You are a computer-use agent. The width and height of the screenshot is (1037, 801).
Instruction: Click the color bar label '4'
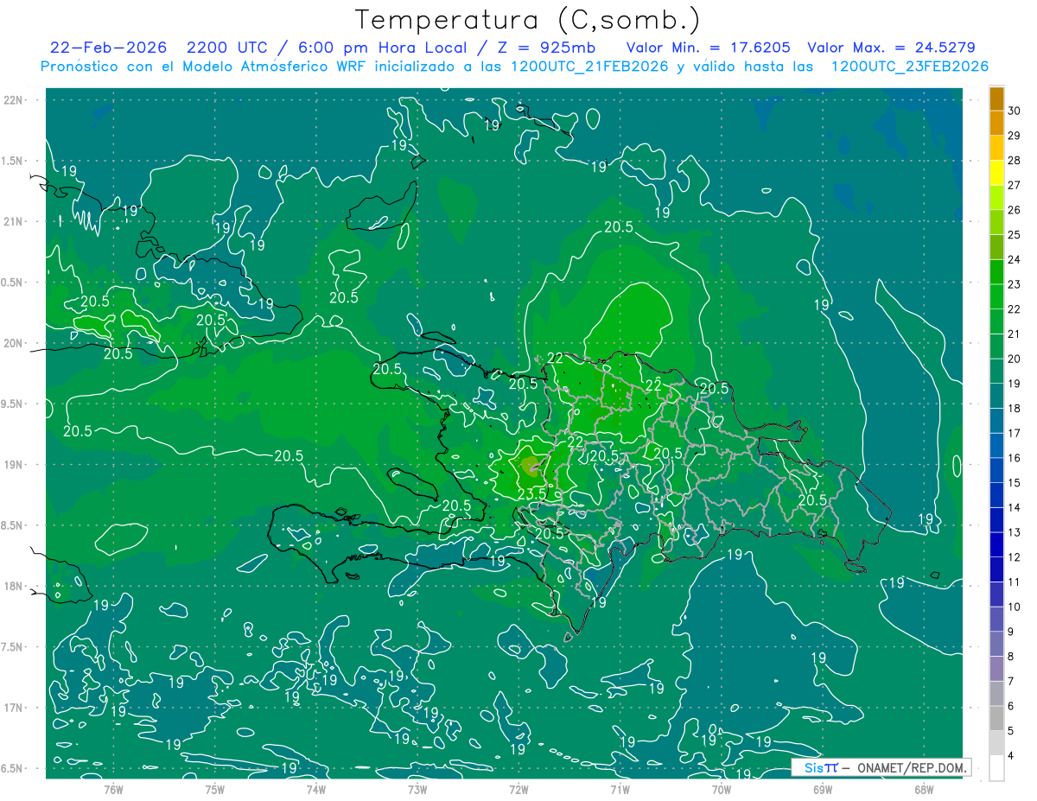click(x=1011, y=755)
